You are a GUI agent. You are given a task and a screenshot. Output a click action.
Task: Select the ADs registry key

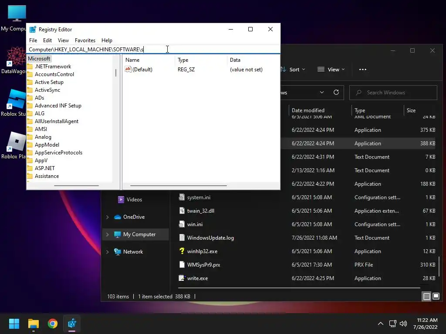39,98
